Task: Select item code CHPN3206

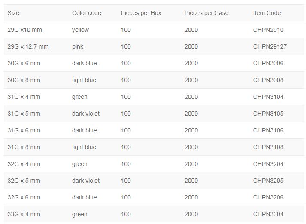Action: 268,197
